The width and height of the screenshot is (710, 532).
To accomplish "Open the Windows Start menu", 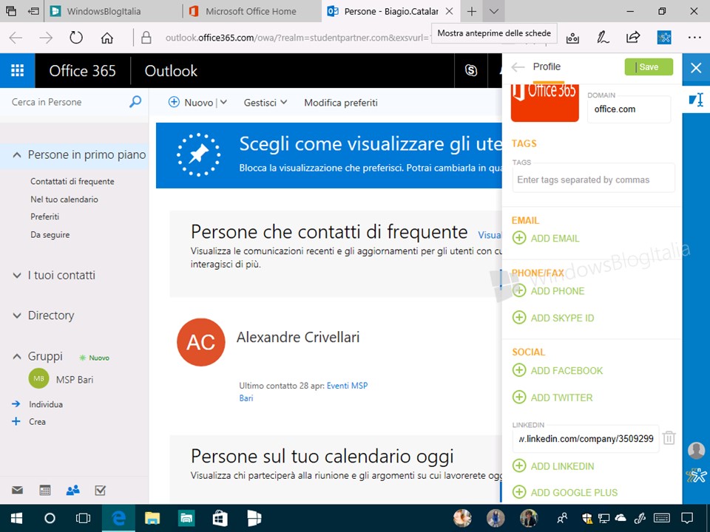I will (17, 519).
